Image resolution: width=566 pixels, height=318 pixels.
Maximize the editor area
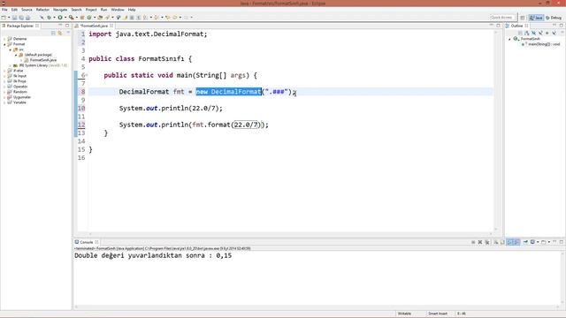point(498,26)
